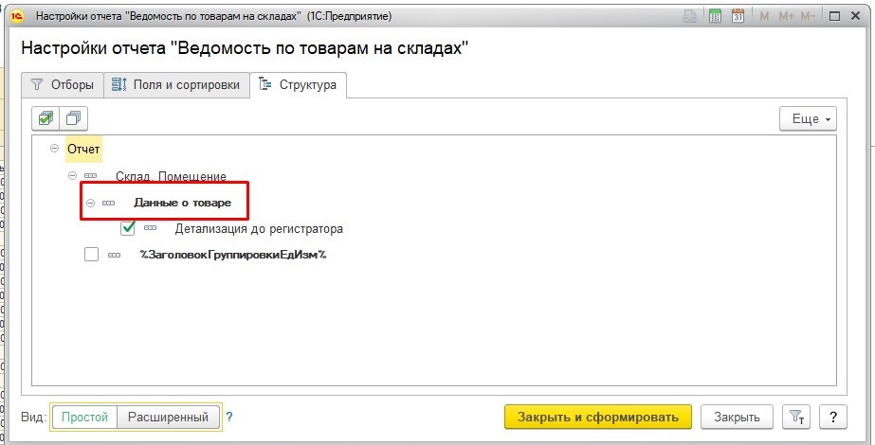The height and width of the screenshot is (445, 875).
Task: Open the Поля и сортировки tab
Action: click(x=175, y=85)
